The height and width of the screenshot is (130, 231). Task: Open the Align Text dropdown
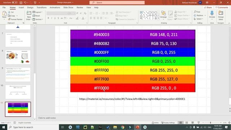122,16
